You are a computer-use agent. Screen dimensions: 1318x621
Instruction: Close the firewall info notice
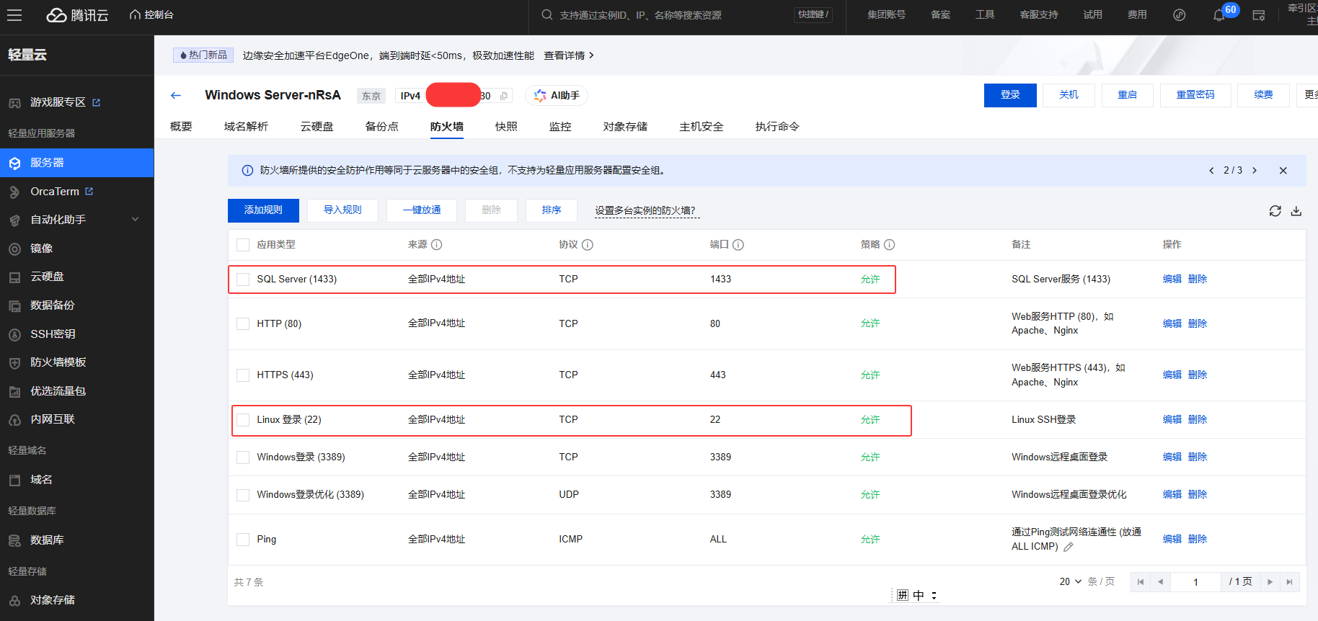pos(1283,171)
